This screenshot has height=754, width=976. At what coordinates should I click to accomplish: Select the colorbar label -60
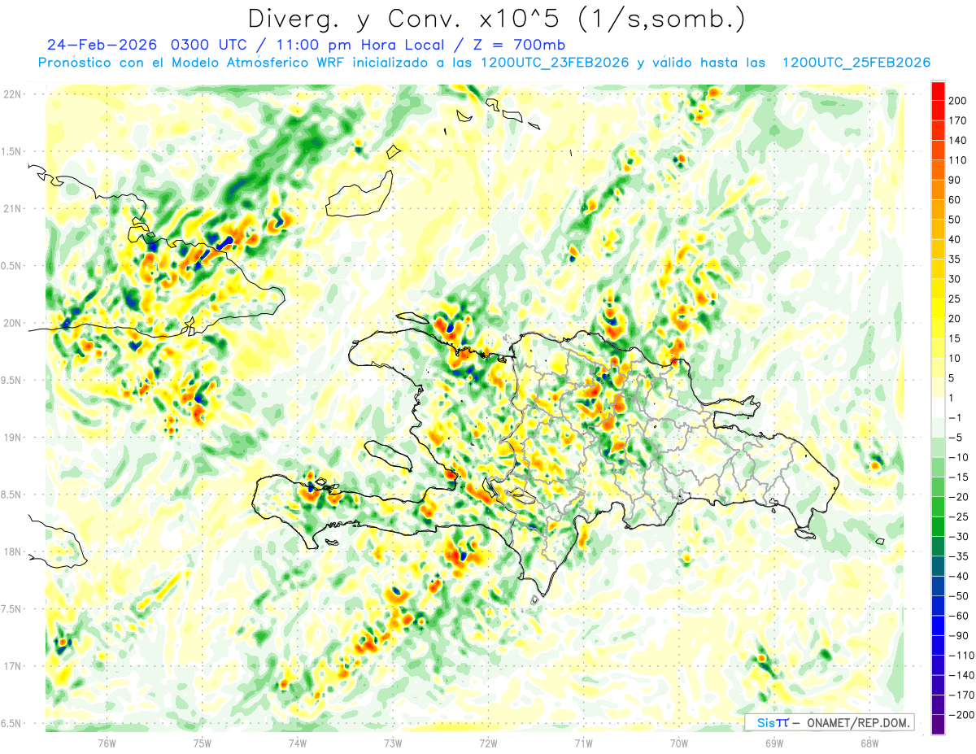(x=959, y=616)
